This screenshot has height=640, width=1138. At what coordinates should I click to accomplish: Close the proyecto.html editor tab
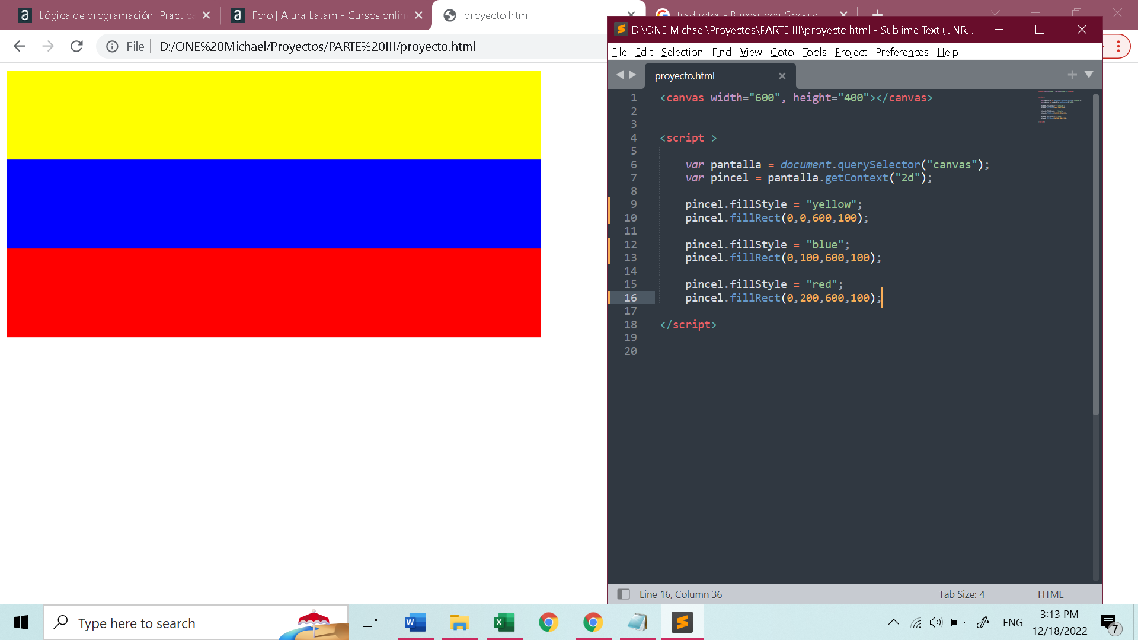point(782,76)
